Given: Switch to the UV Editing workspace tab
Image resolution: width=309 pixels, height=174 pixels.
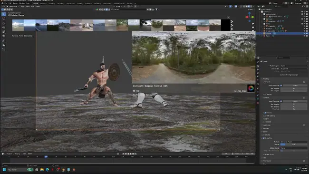Looking at the screenshot, I should 60,3.
